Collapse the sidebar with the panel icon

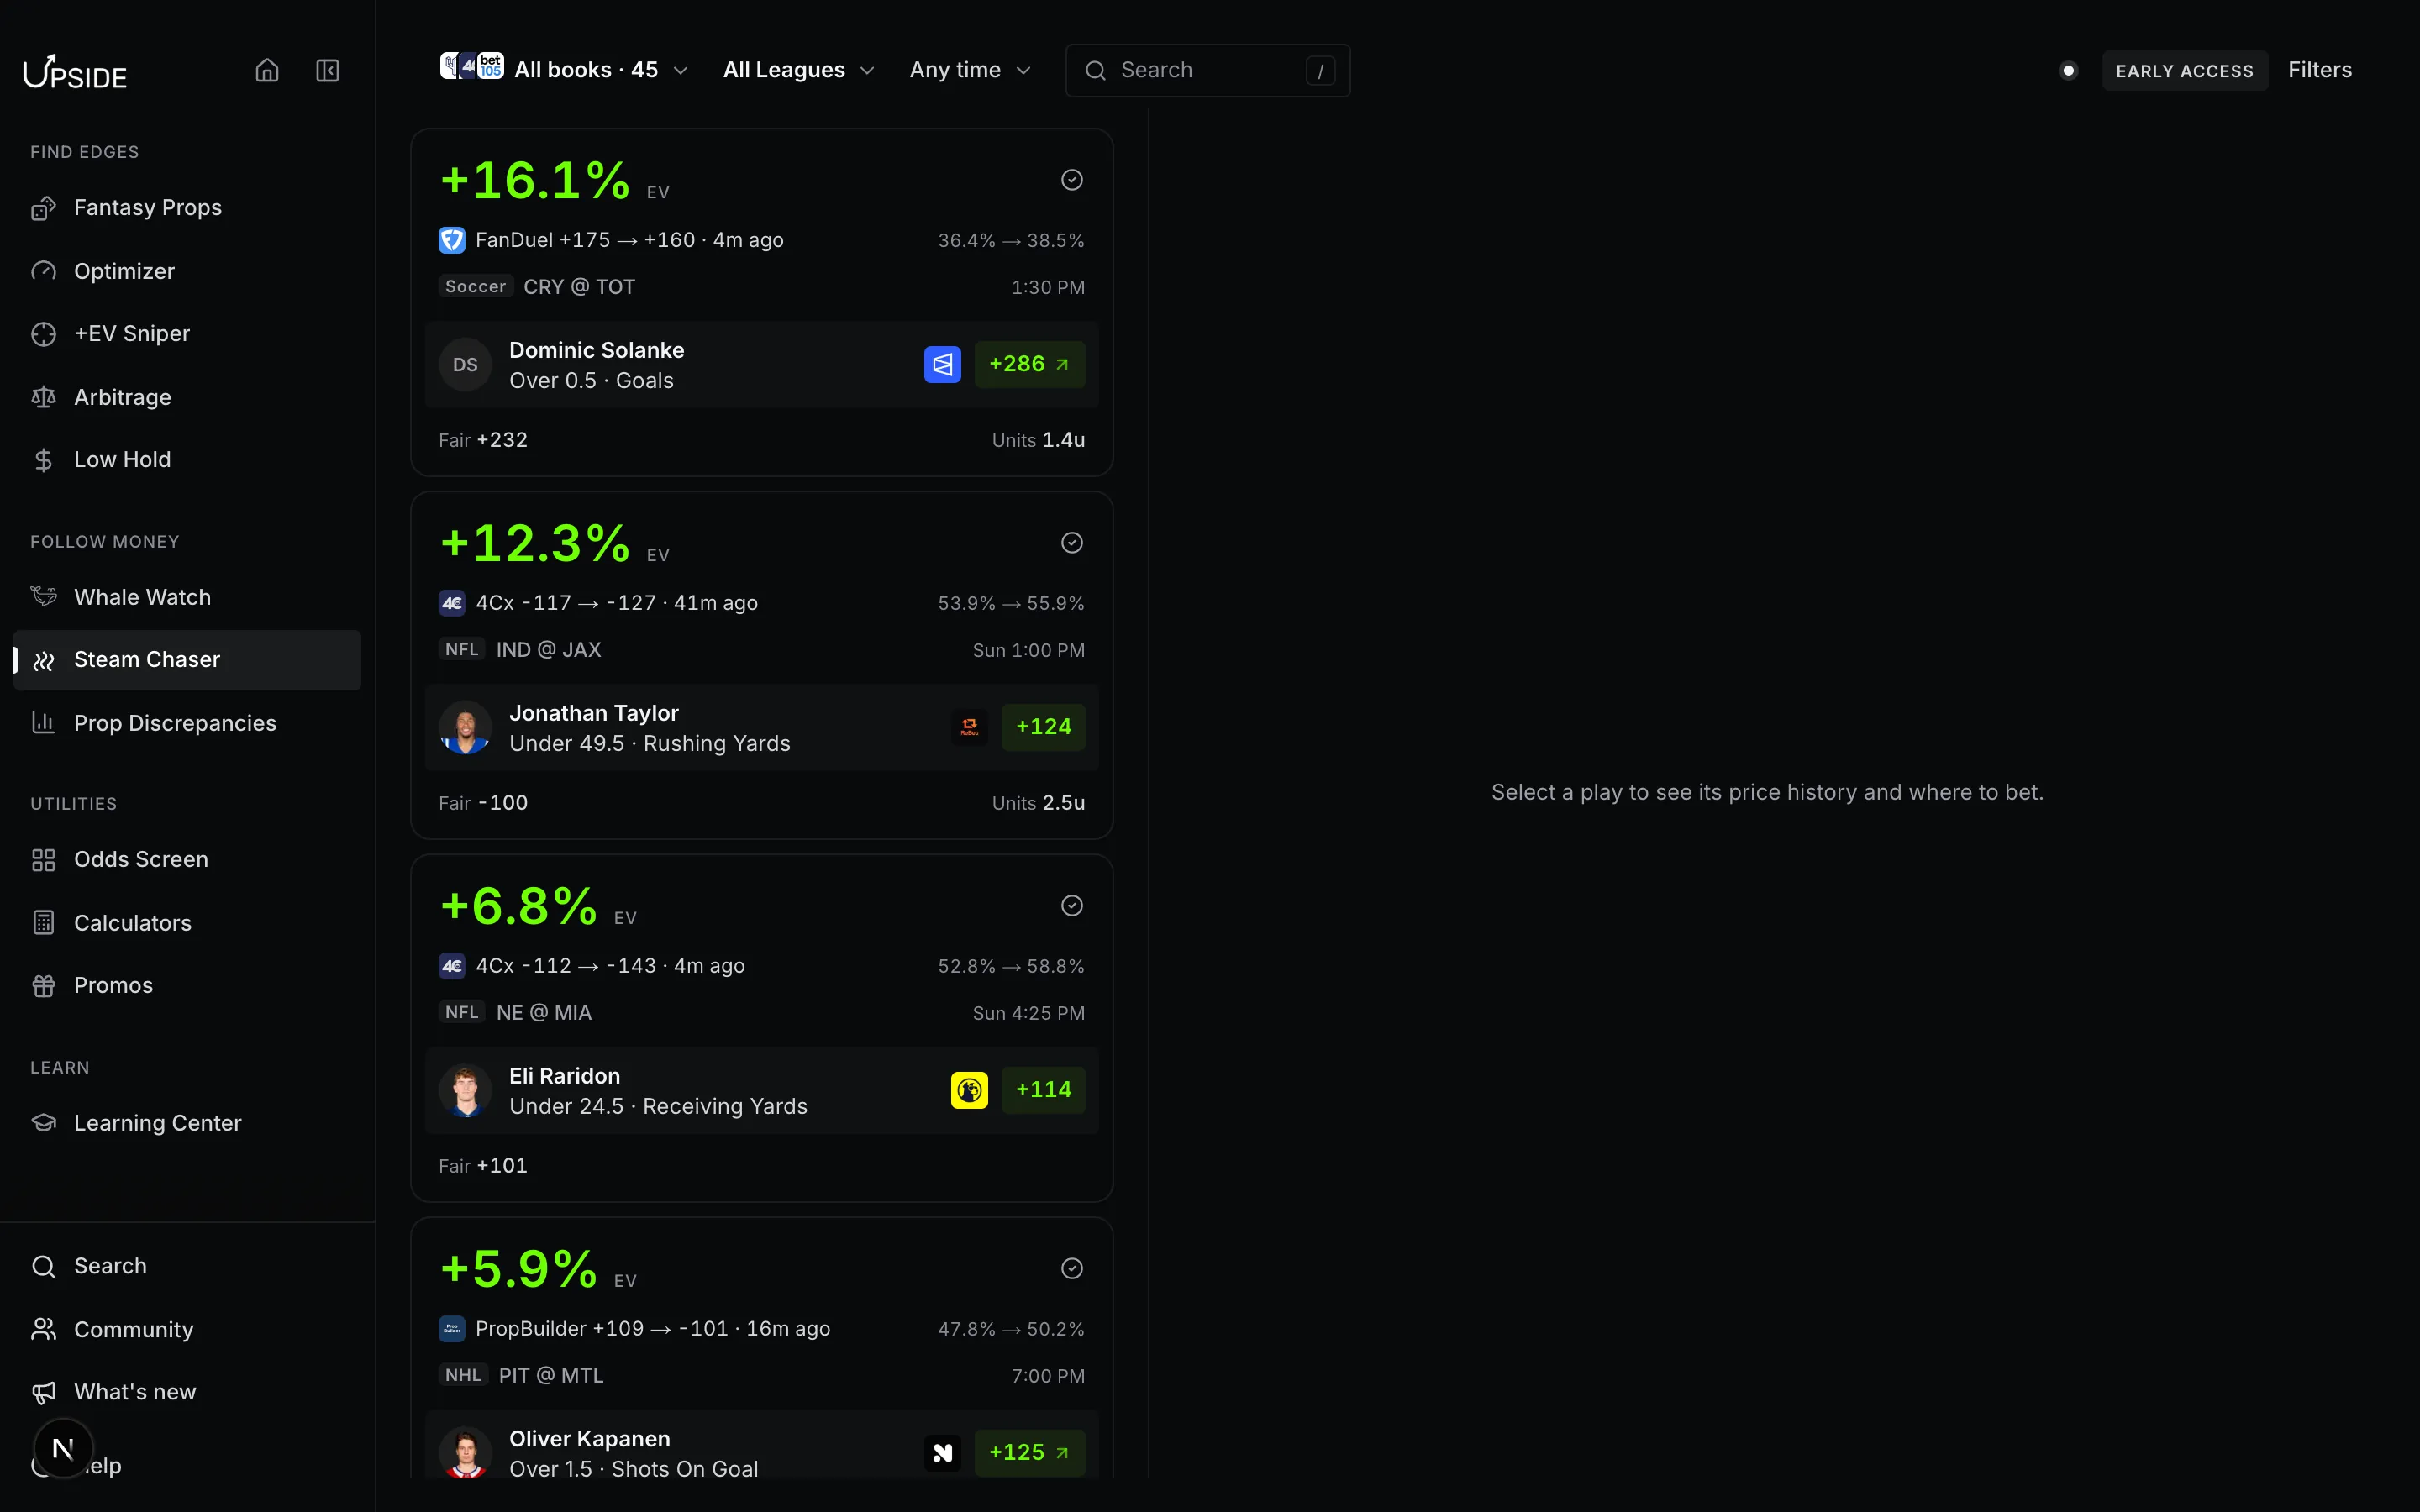[x=328, y=70]
